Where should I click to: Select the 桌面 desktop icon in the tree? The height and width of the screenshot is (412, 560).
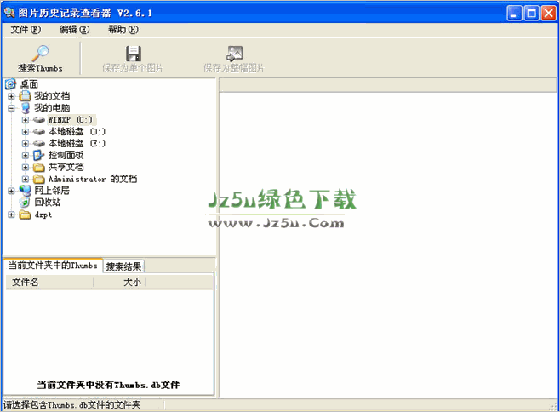point(11,84)
